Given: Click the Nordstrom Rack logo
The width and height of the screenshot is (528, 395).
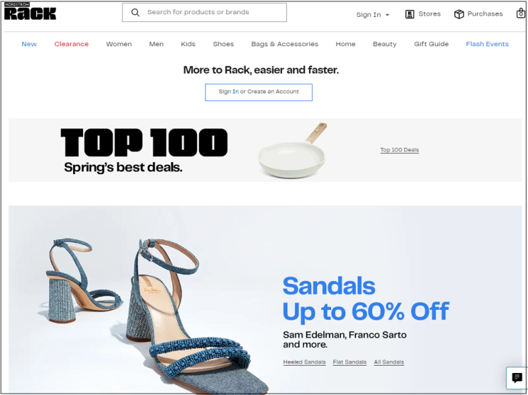Looking at the screenshot, I should (30, 11).
